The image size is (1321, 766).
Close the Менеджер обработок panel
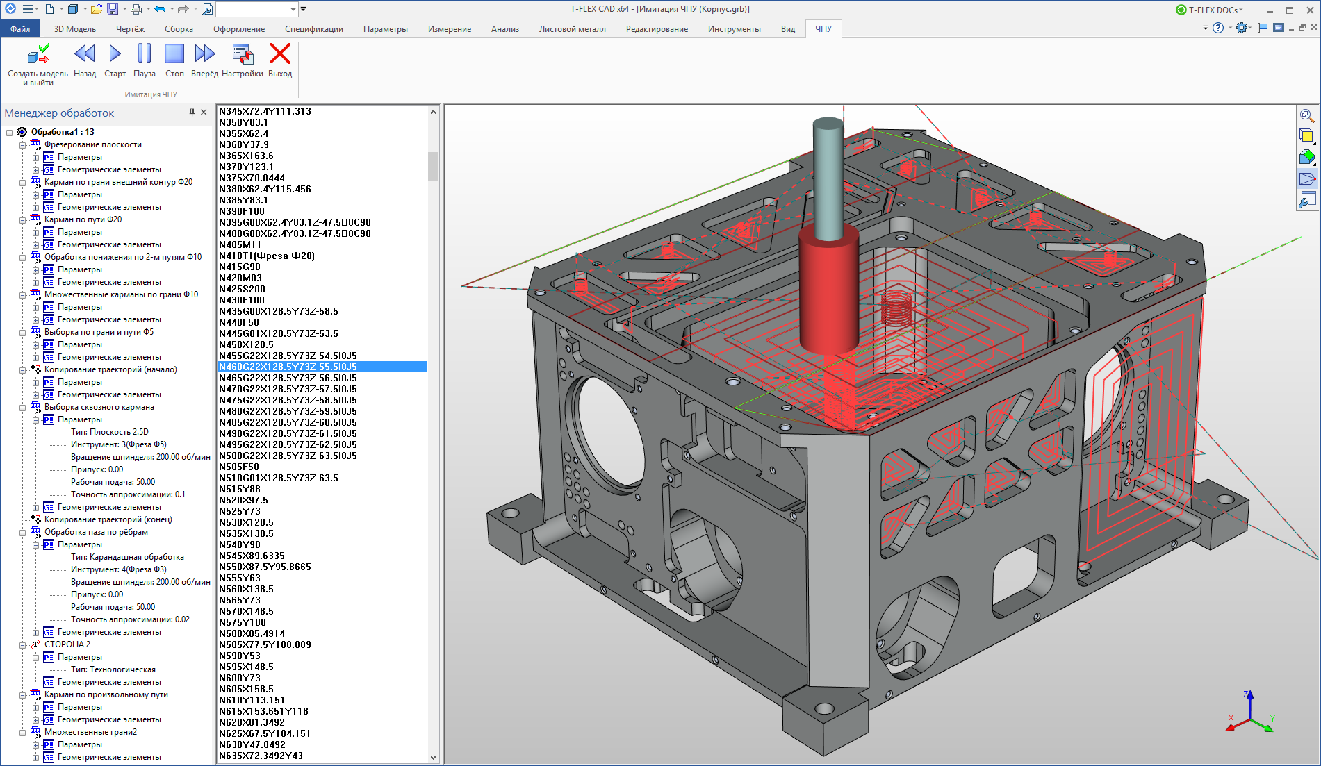(x=204, y=113)
